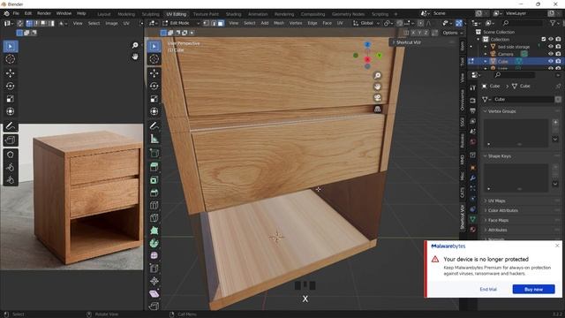Screen dimensions: 565x318
Task: Enable edge select mode in 3D viewport
Action: tap(214, 23)
